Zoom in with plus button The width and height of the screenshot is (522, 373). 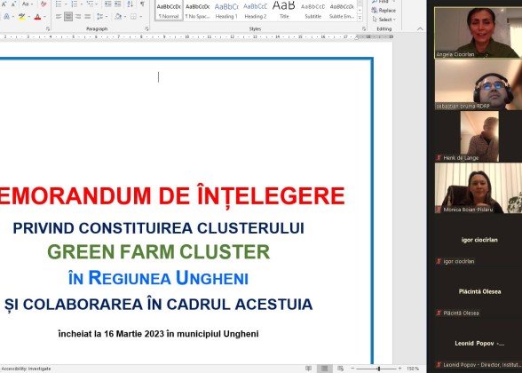(x=399, y=369)
